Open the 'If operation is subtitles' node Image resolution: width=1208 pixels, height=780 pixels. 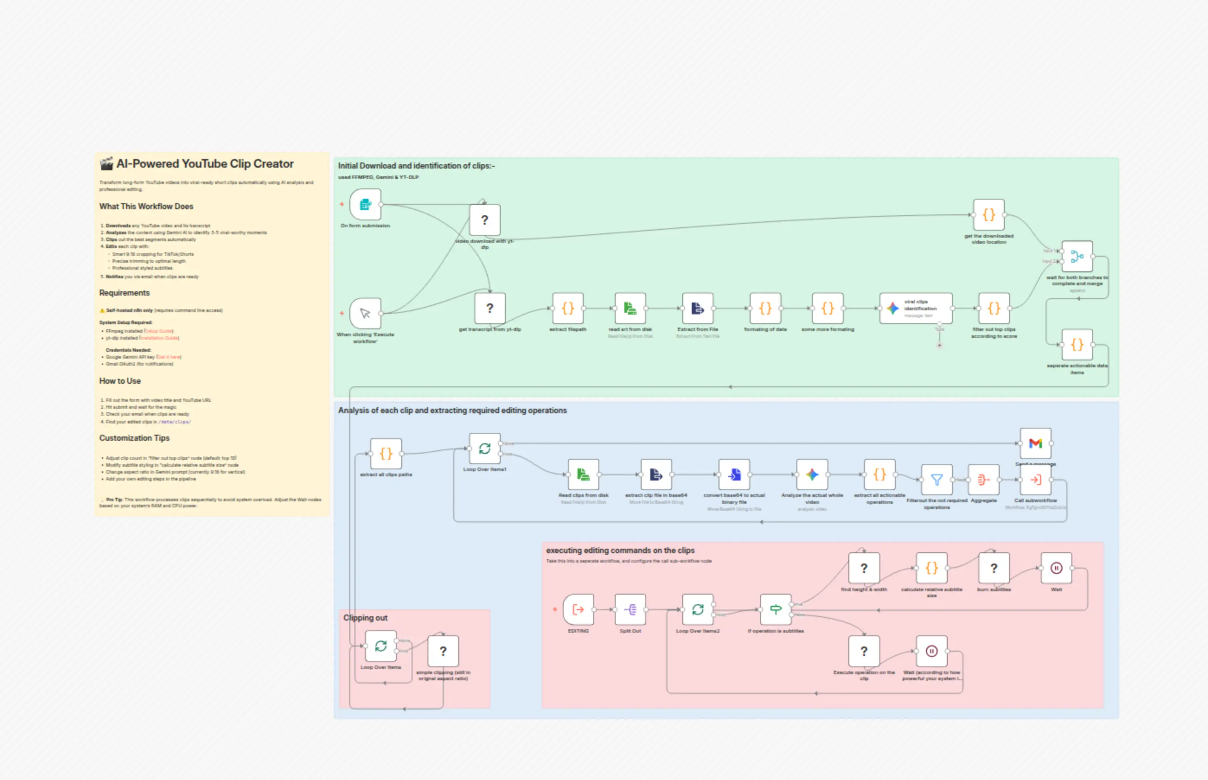point(775,609)
